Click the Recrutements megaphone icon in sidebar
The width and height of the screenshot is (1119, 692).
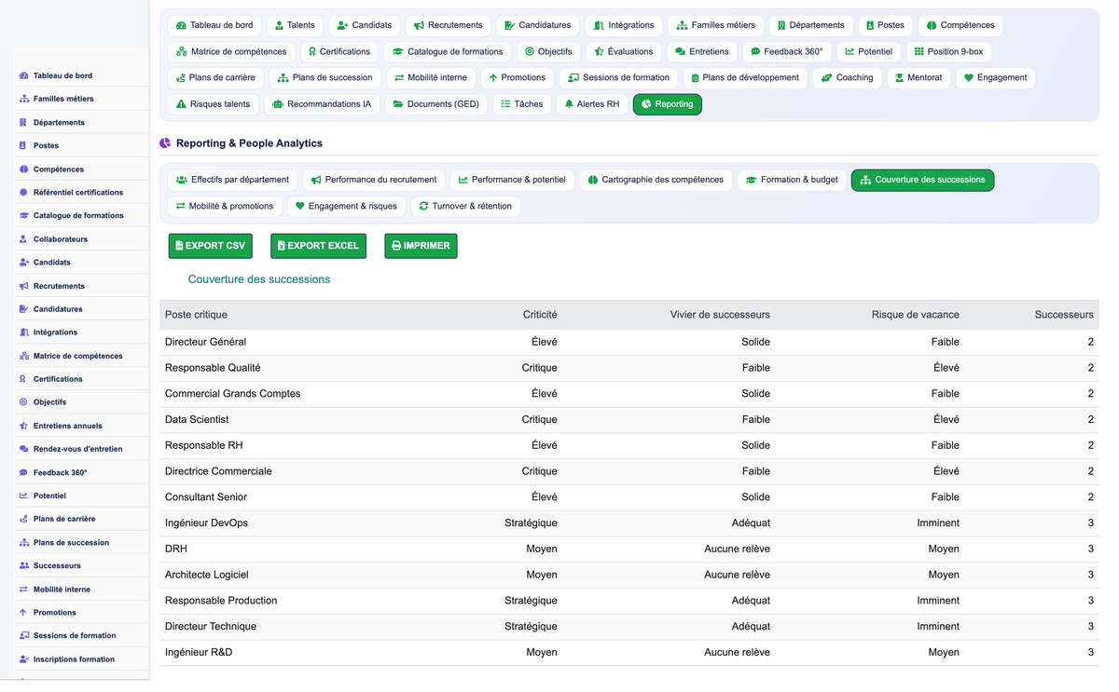(23, 286)
